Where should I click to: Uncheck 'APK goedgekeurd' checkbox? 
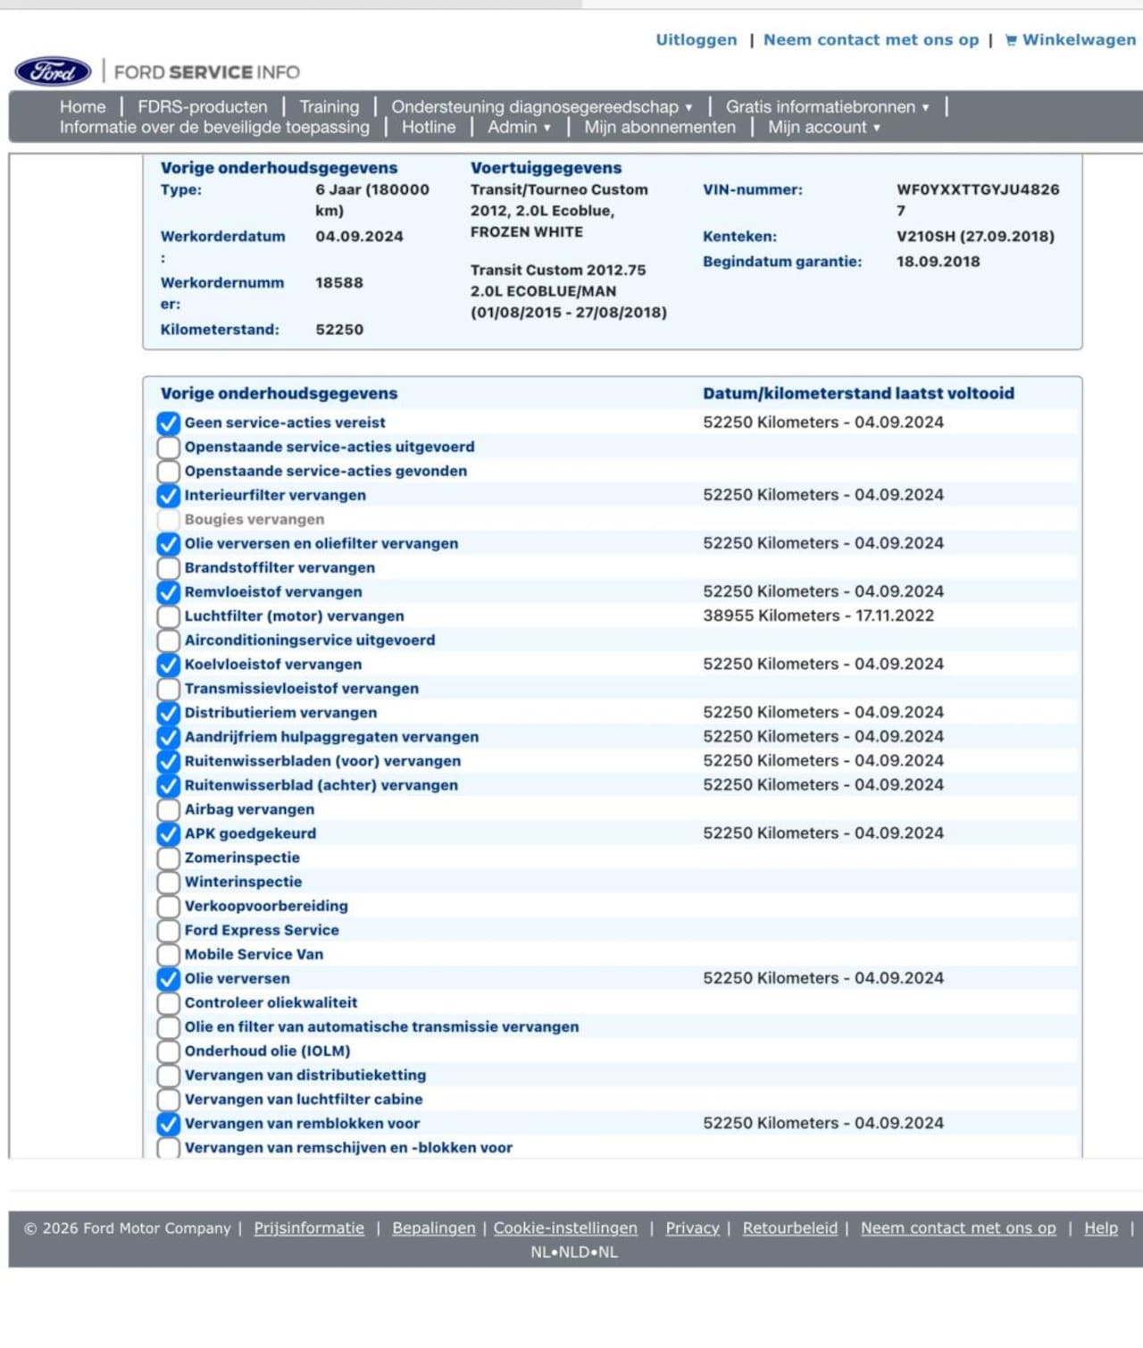(x=168, y=833)
